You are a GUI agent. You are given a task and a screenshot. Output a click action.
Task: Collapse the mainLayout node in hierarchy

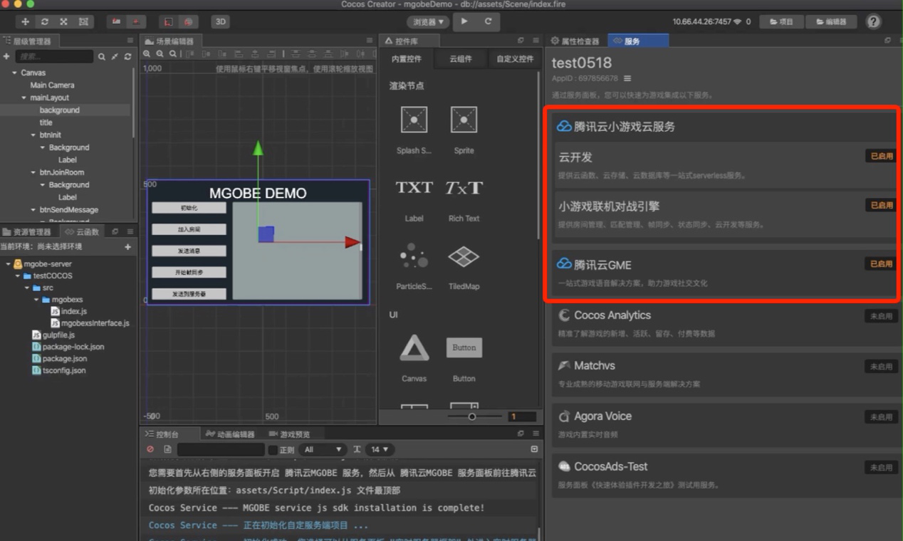[x=24, y=98]
